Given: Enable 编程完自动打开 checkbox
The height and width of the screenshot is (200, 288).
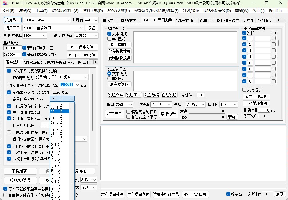Looking at the screenshot, I should pos(128,112).
